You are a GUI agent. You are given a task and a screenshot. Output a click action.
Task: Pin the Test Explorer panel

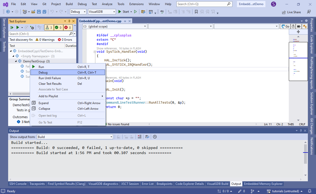[69, 21]
